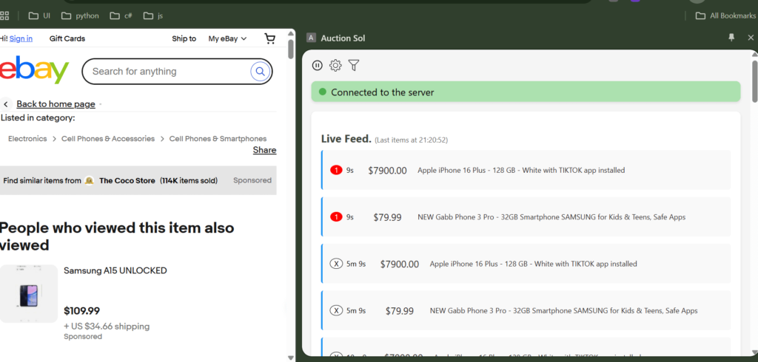The height and width of the screenshot is (362, 758).
Task: Open Cell Phones & Accessories breadcrumb
Action: pos(108,139)
